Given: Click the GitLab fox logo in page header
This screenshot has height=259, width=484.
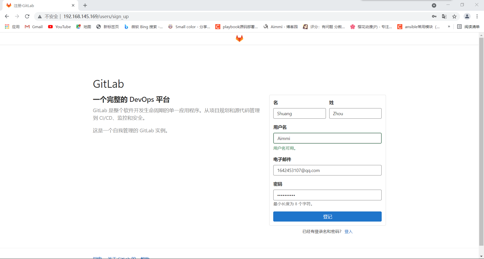Looking at the screenshot, I should (239, 38).
